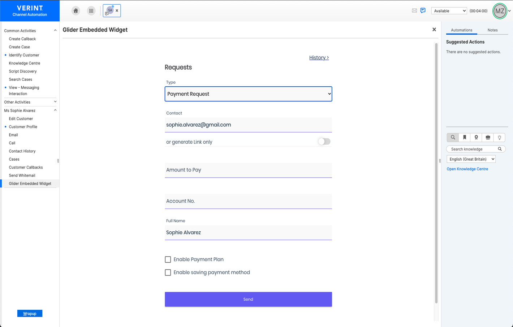The image size is (513, 327).
Task: Select Glider Embedded Widget sidebar item
Action: coord(30,184)
